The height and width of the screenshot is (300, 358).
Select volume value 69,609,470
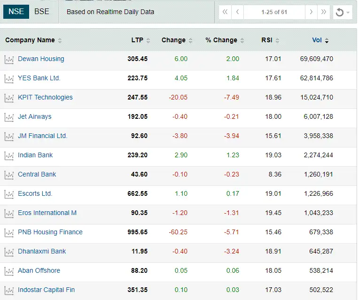[x=317, y=59]
